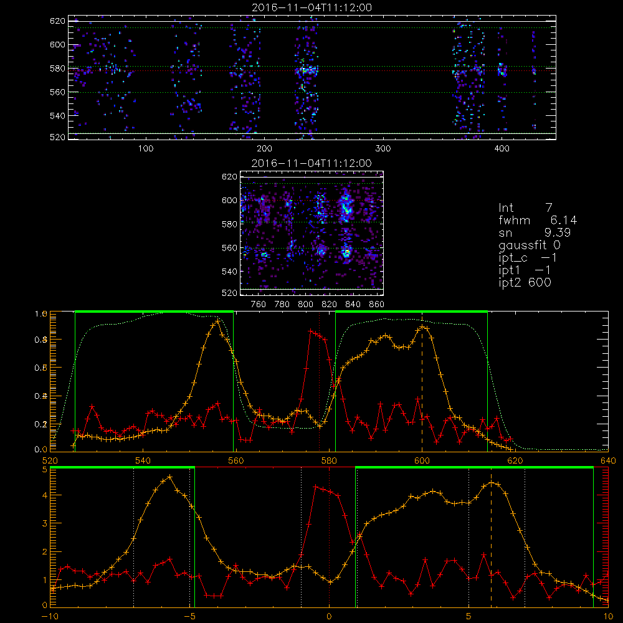This screenshot has width=623, height=623.
Task: Select the 'Int 7' readout line
Action: coord(525,208)
